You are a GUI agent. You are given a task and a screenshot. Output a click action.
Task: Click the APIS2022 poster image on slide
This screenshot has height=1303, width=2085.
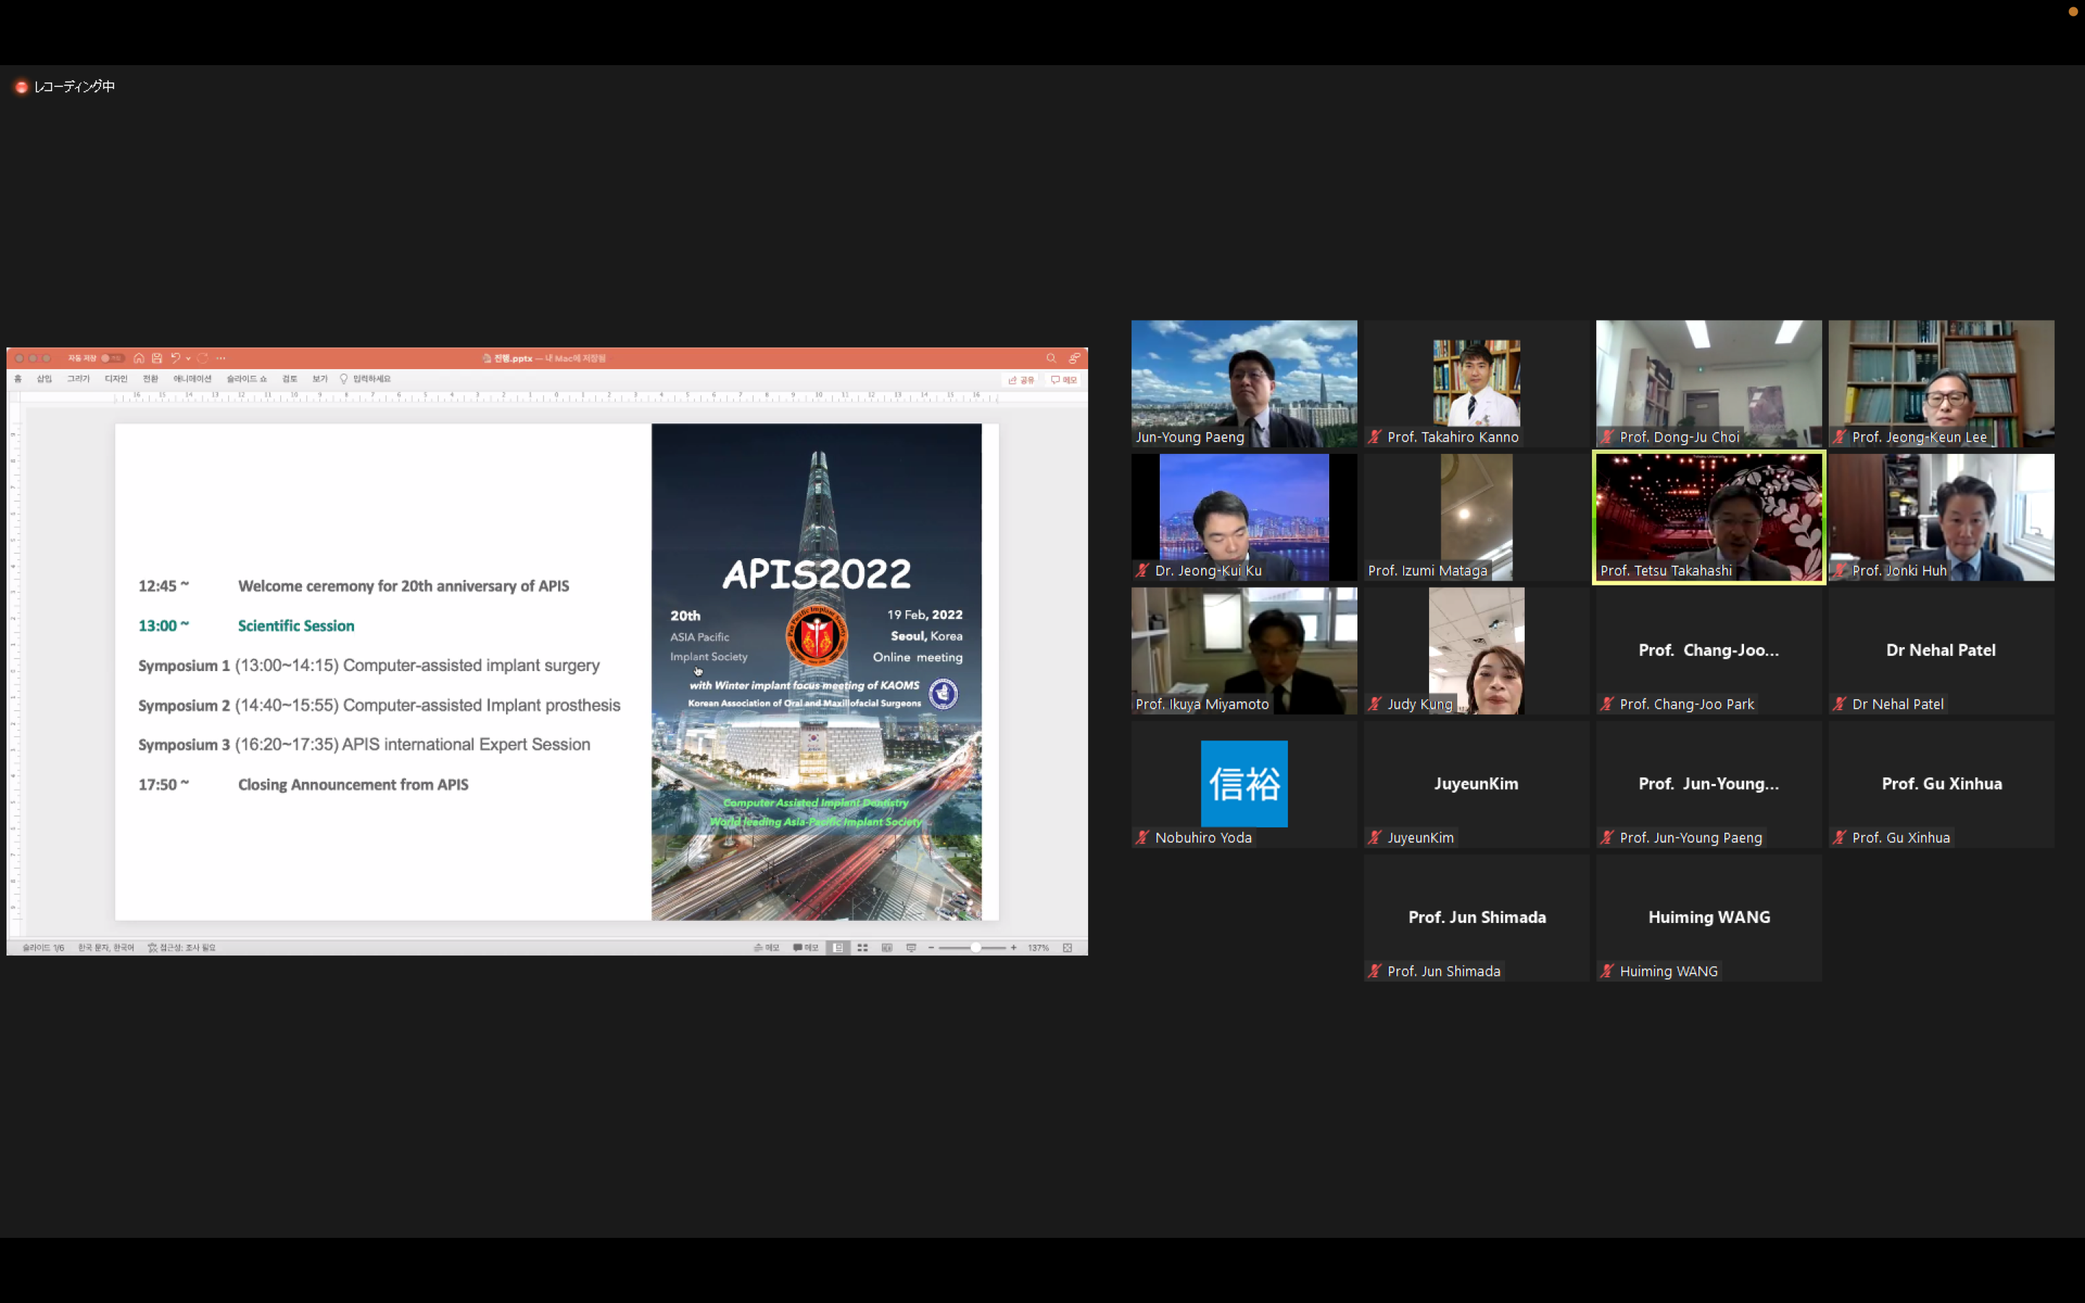point(816,671)
